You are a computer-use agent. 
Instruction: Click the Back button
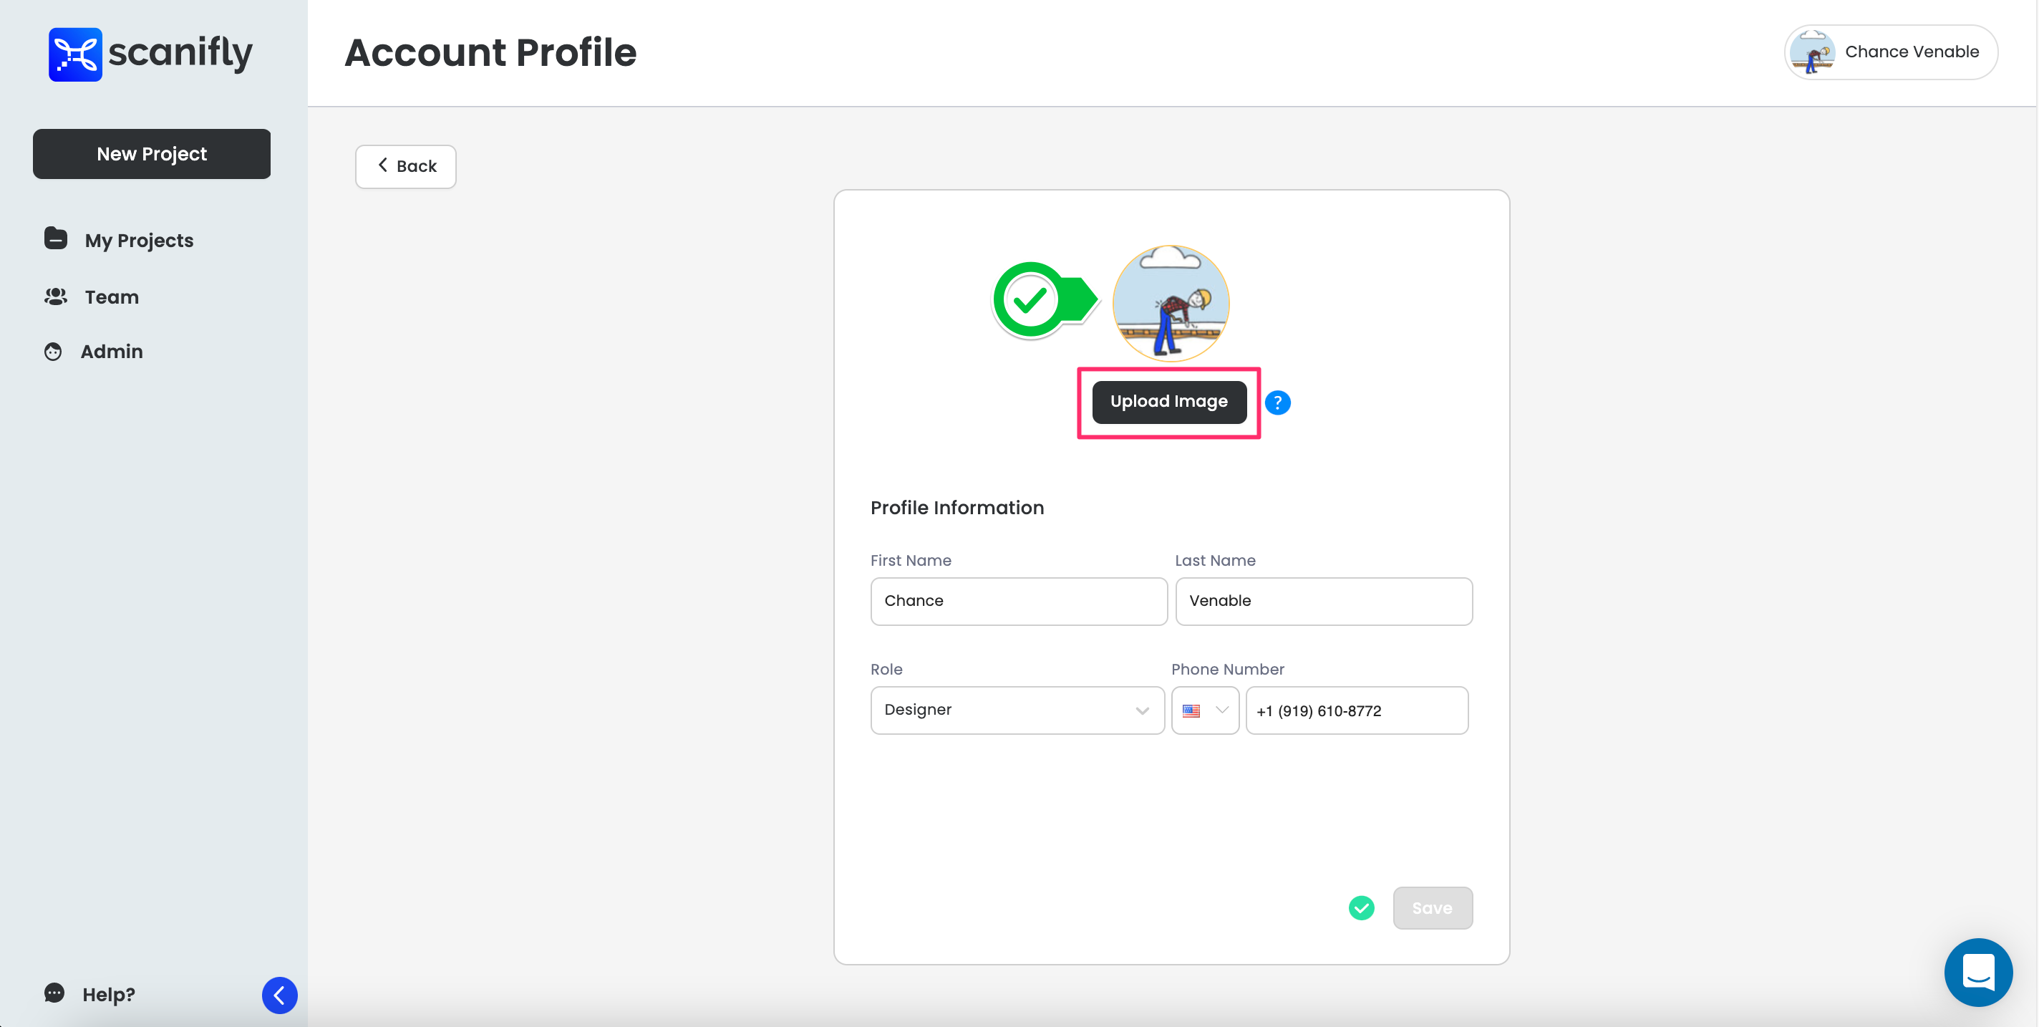pyautogui.click(x=405, y=166)
